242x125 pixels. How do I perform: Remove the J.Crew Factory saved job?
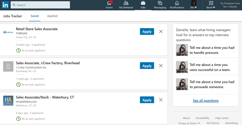tap(161, 66)
